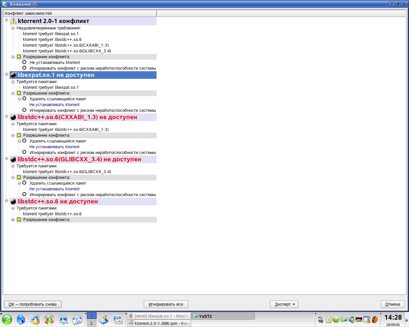
Task: Open the green SUSE start menu icon
Action: point(7,320)
